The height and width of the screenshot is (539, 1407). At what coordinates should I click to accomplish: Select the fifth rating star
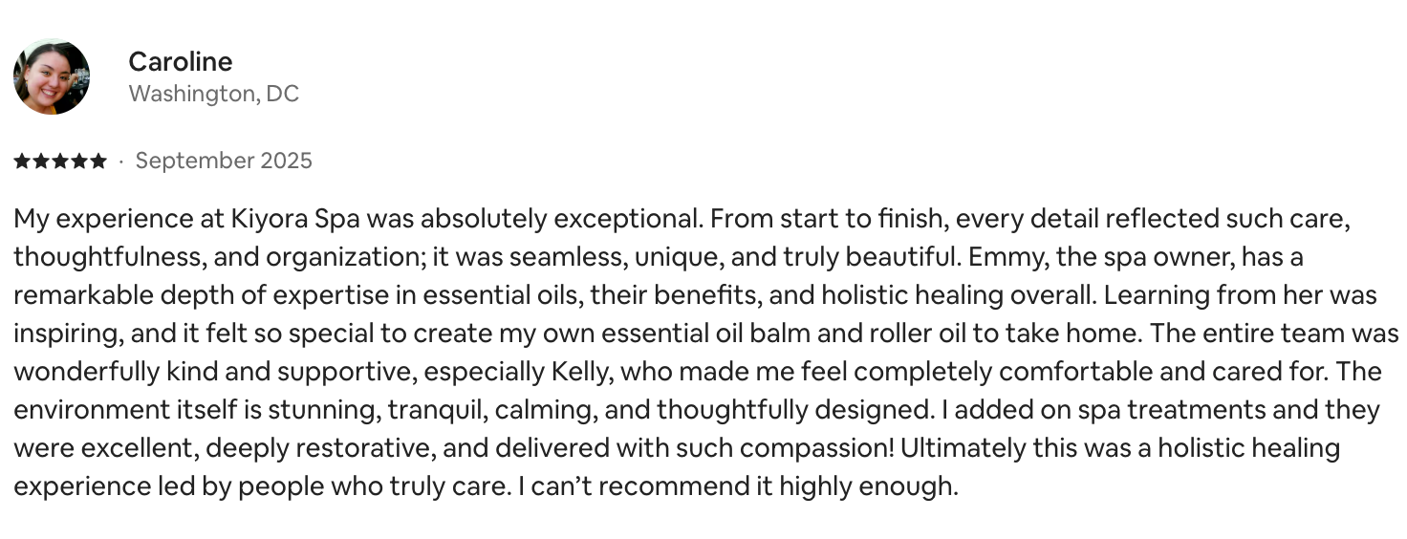[98, 162]
